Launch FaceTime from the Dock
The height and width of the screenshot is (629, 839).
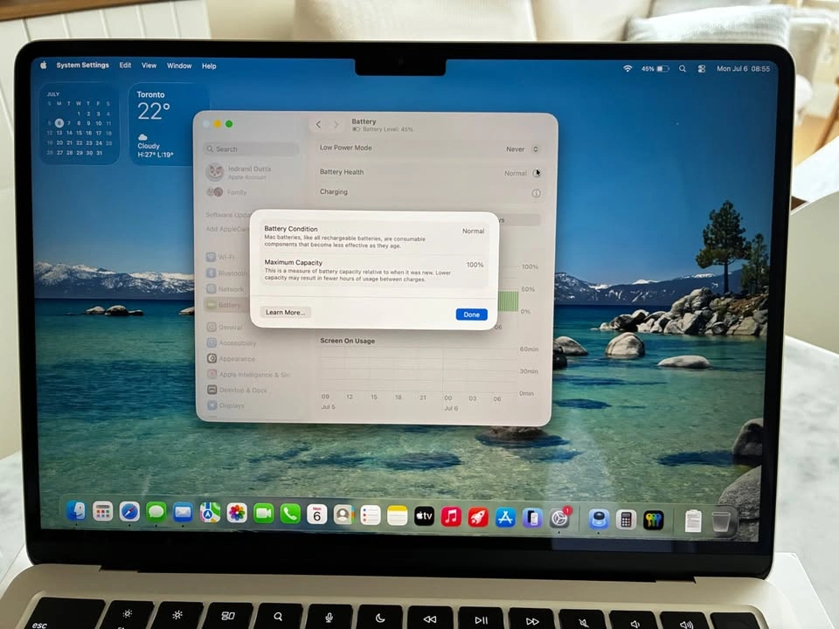263,514
